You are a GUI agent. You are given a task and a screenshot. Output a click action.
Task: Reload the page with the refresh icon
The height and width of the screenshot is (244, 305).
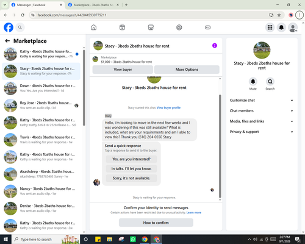tap(23, 15)
